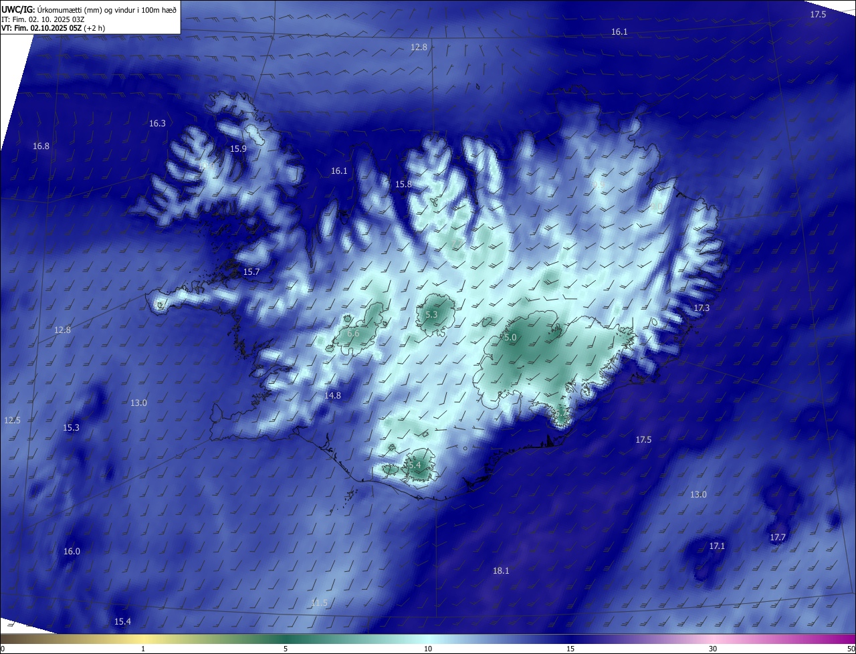Select the 15.7 value label near Breiðafjörður
The width and height of the screenshot is (856, 654).
[251, 271]
